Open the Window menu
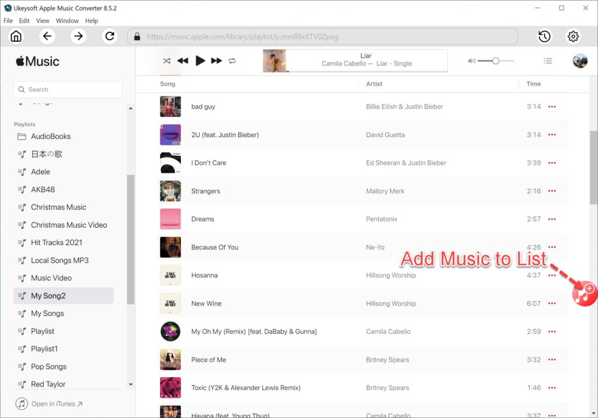Image resolution: width=598 pixels, height=418 pixels. pos(67,20)
